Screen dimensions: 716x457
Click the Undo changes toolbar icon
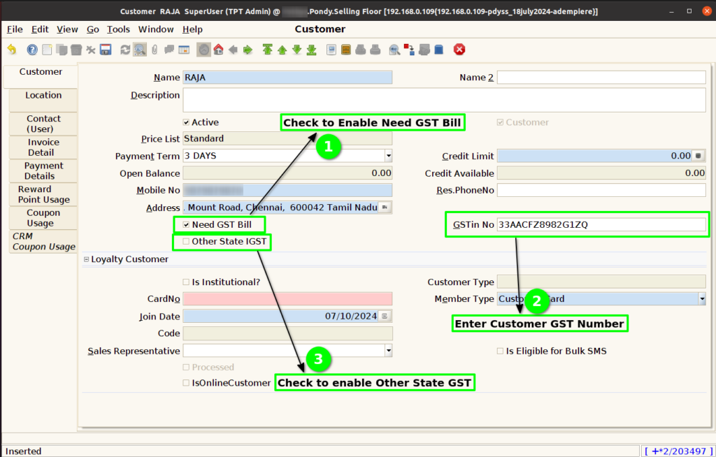pyautogui.click(x=12, y=50)
